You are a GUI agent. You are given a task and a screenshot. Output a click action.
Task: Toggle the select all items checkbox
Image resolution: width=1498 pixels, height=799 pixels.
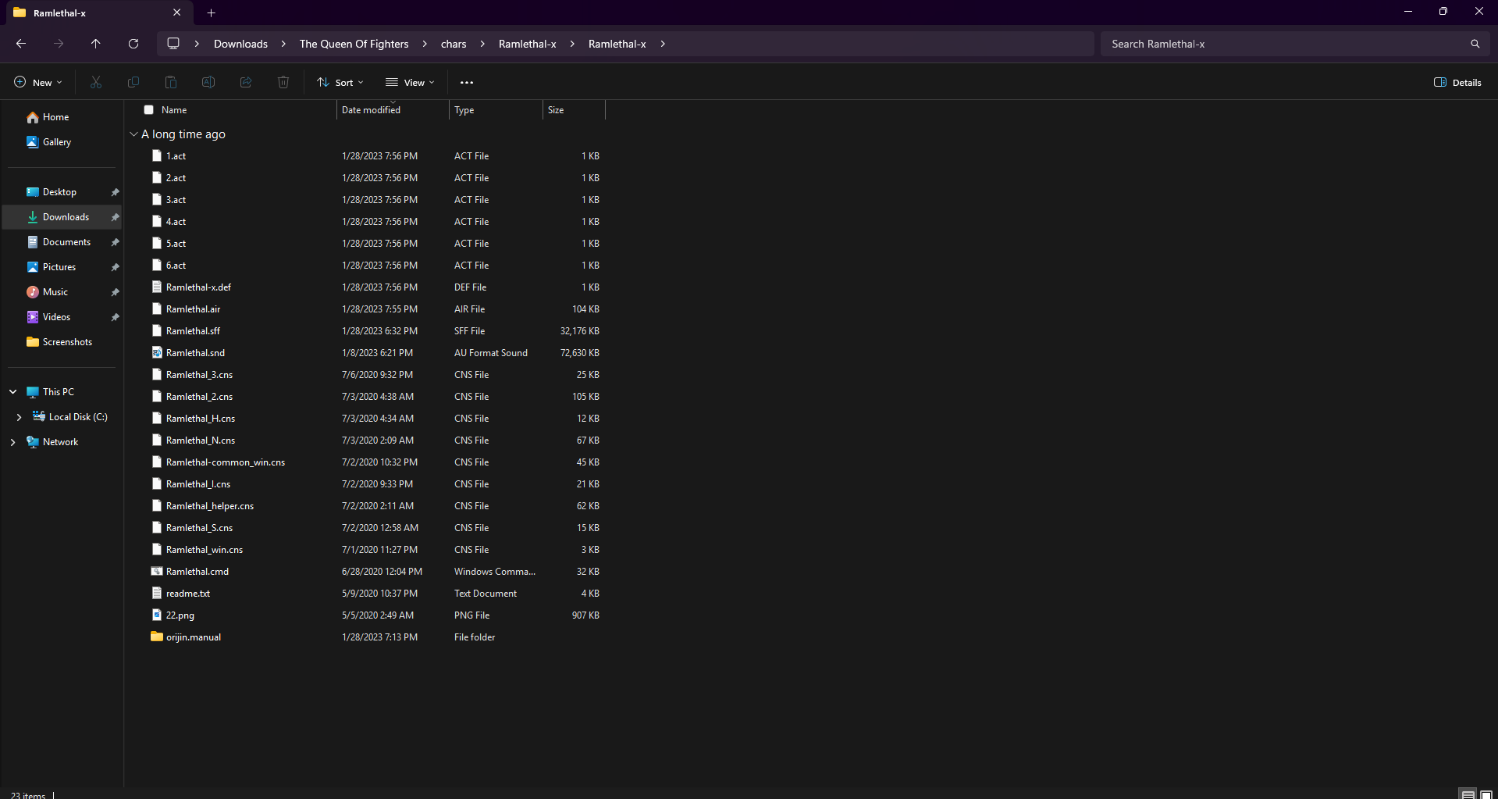coord(148,110)
